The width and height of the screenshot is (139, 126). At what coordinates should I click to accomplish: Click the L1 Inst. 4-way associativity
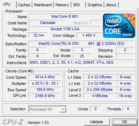125,83
